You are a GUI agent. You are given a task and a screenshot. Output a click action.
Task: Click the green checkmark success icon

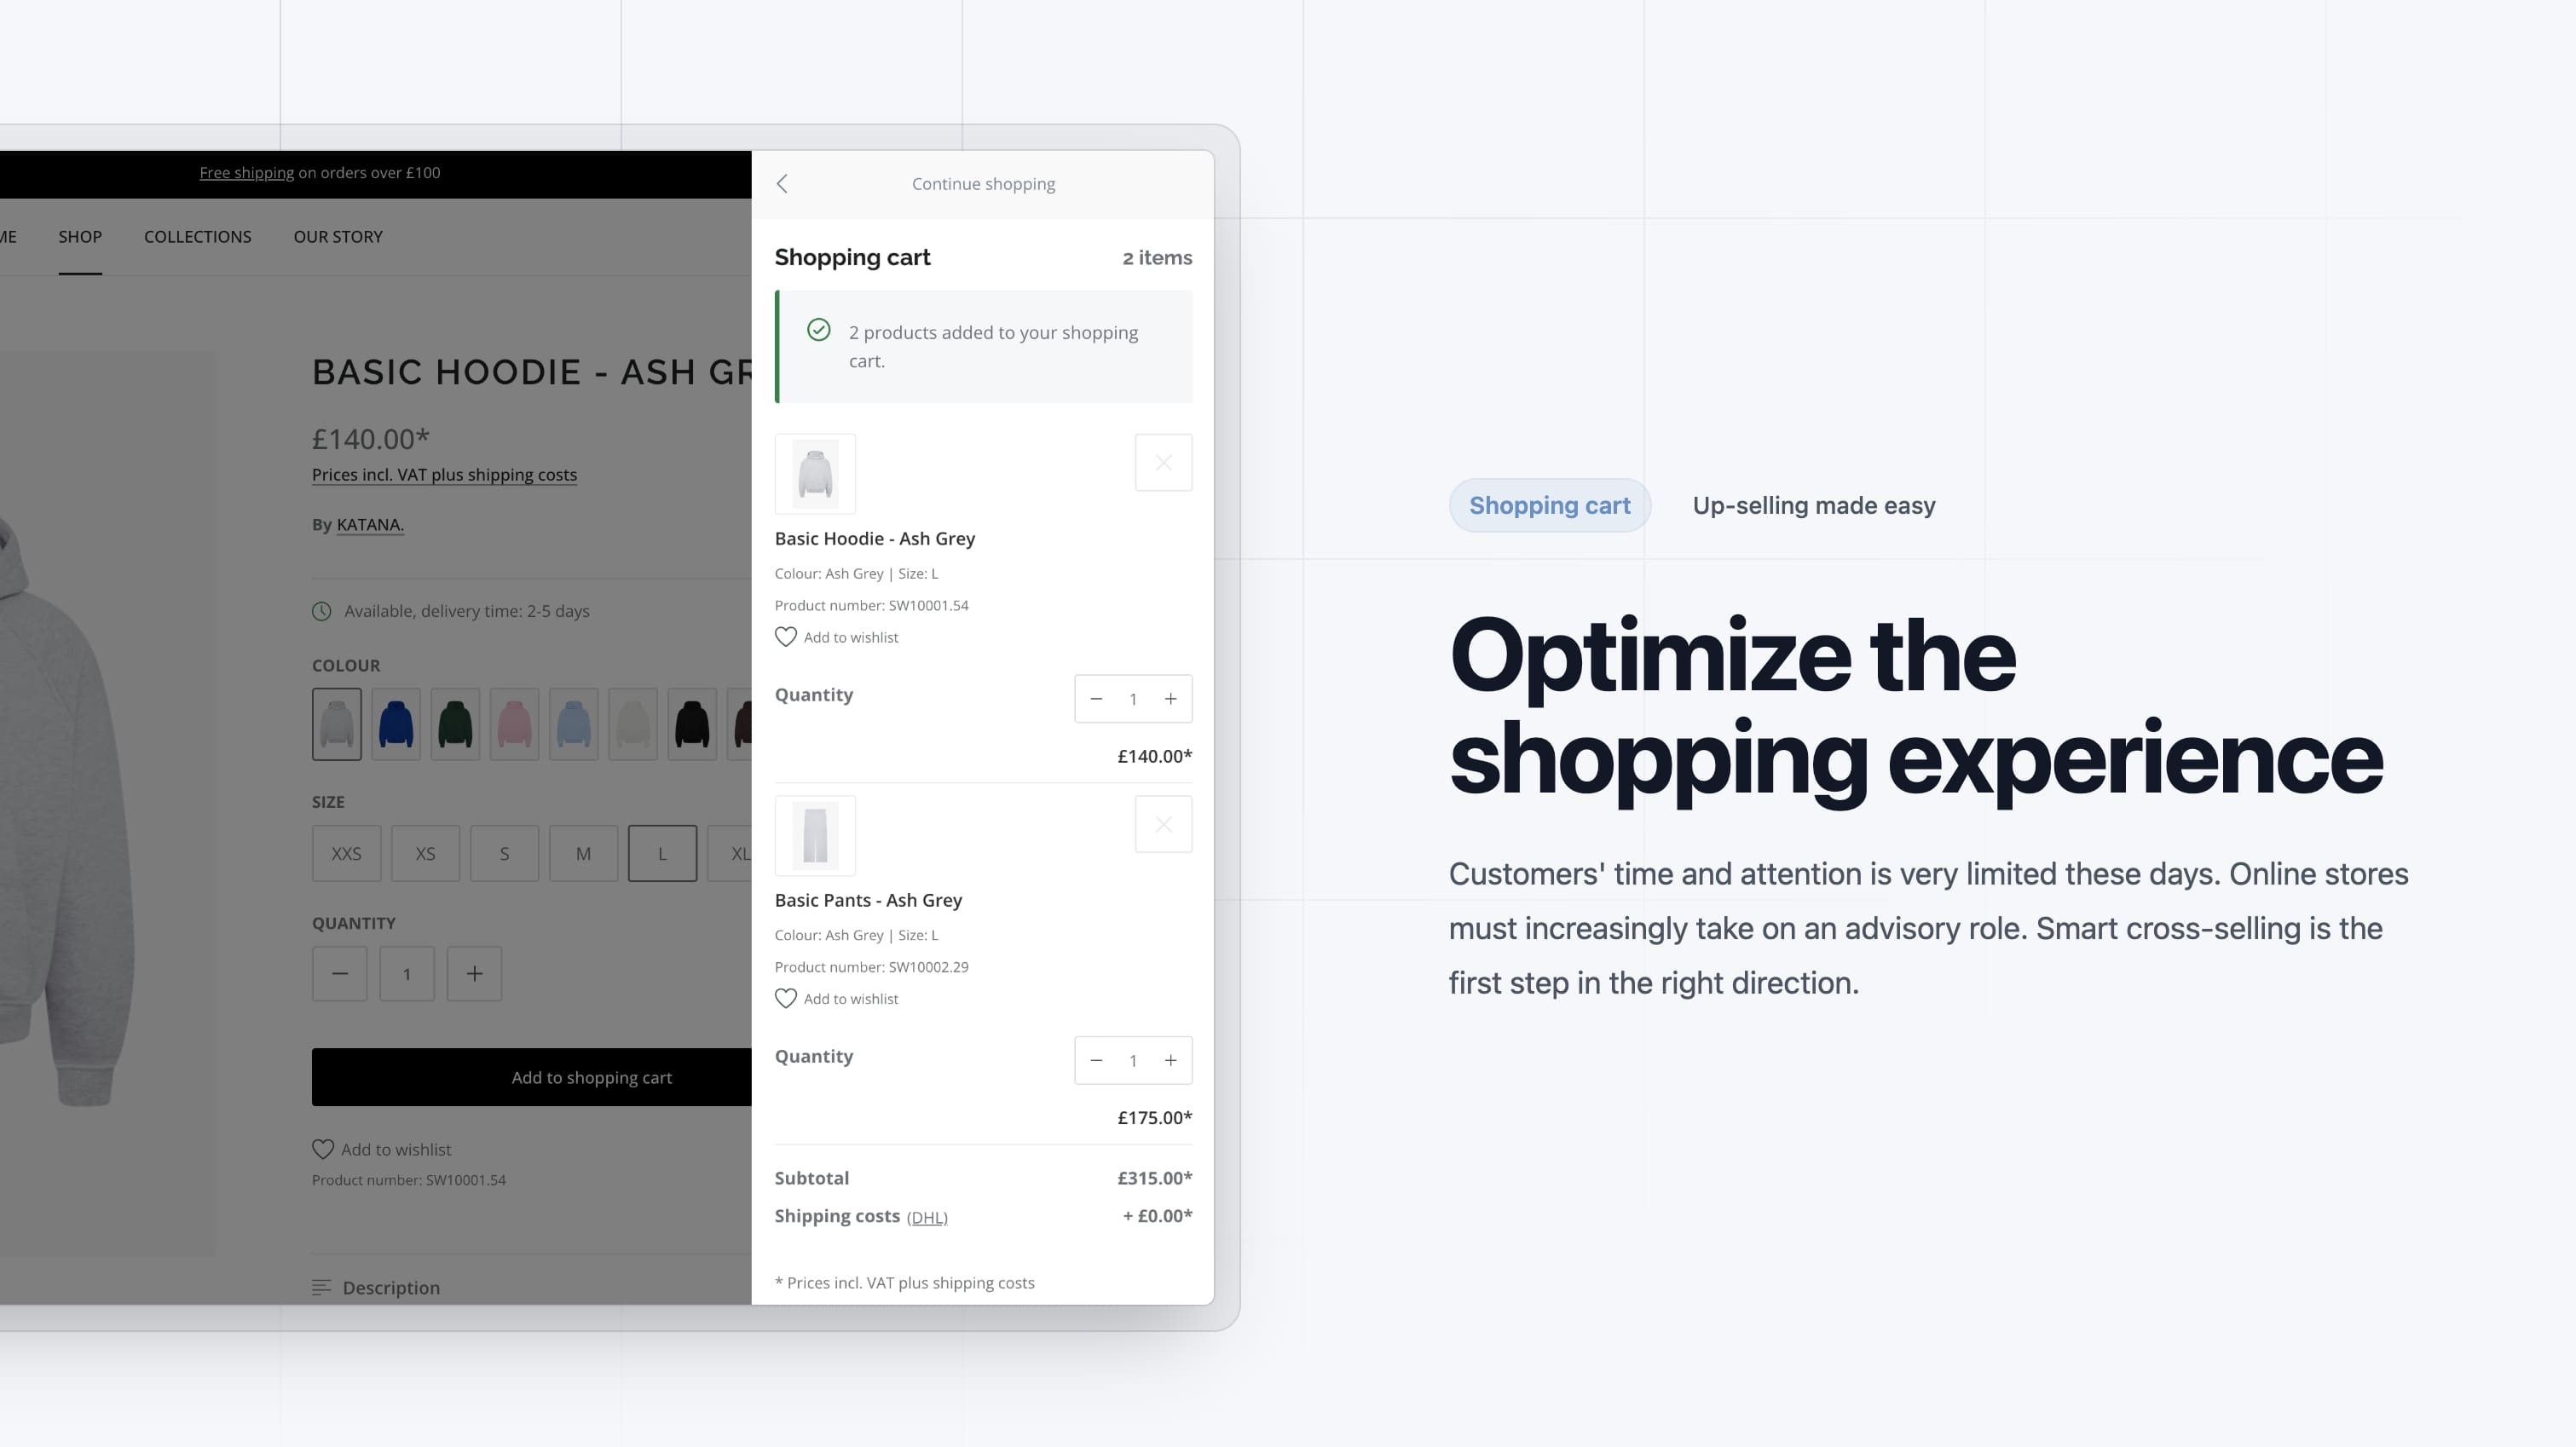(x=817, y=332)
